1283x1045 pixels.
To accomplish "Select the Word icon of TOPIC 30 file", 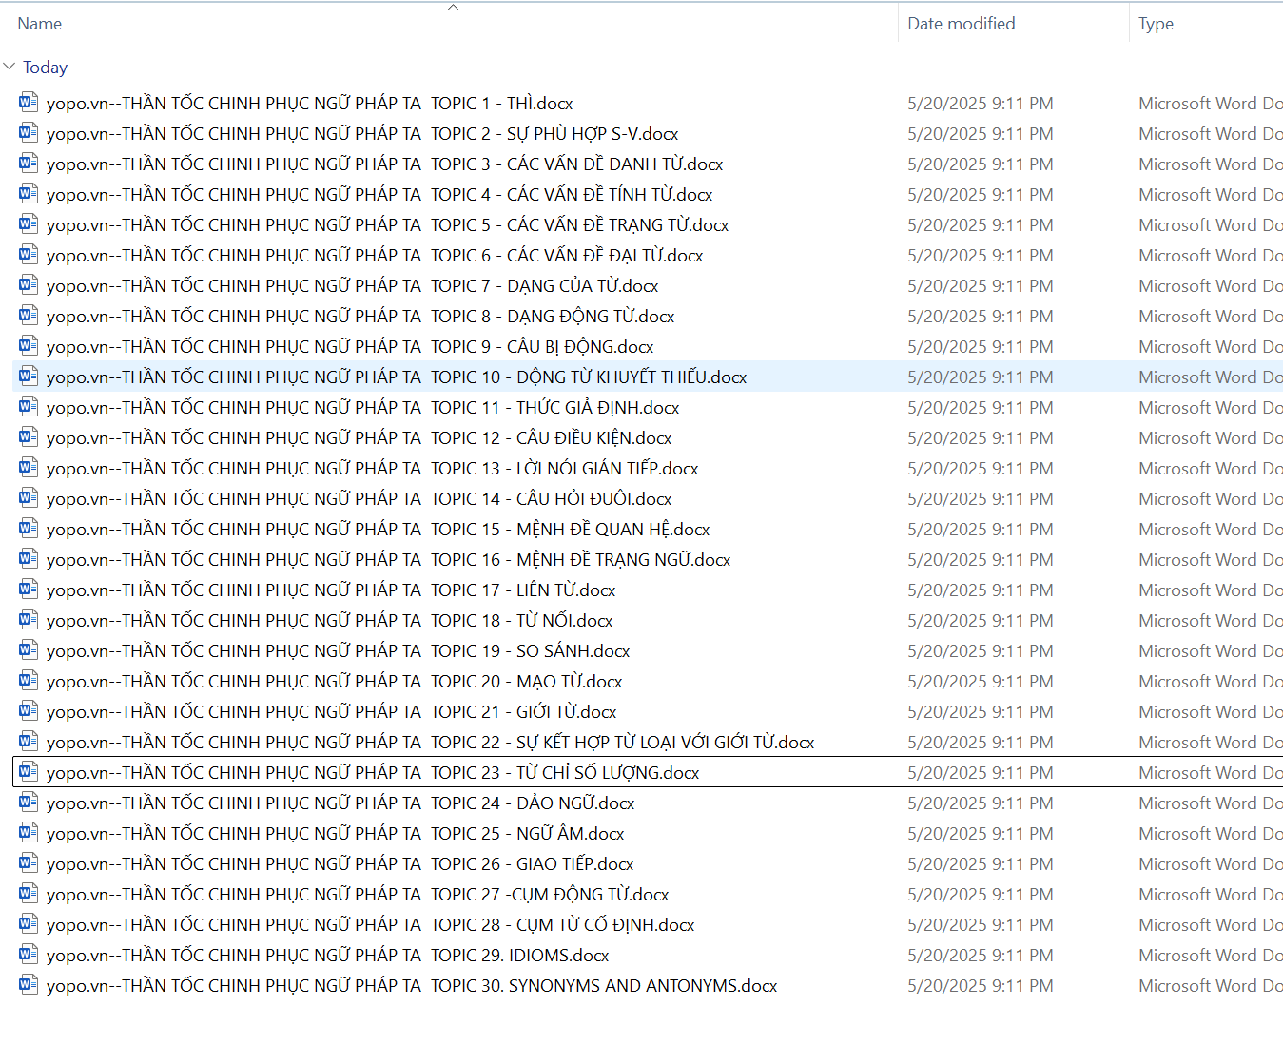I will [29, 985].
